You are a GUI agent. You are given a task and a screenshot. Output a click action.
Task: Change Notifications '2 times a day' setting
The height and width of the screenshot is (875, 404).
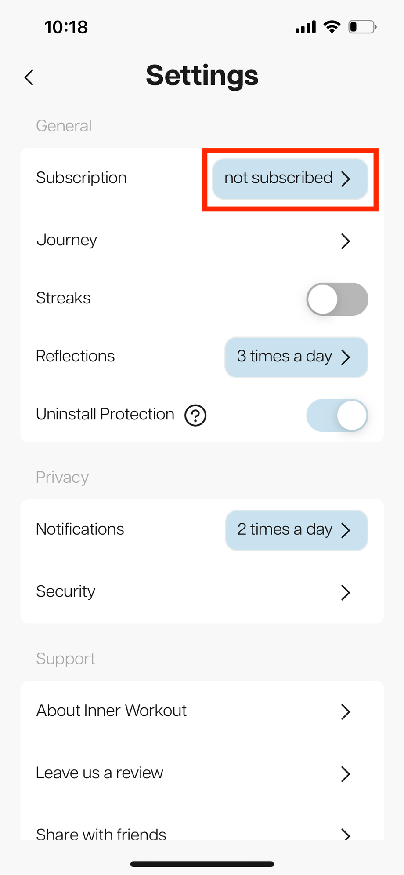[296, 530]
